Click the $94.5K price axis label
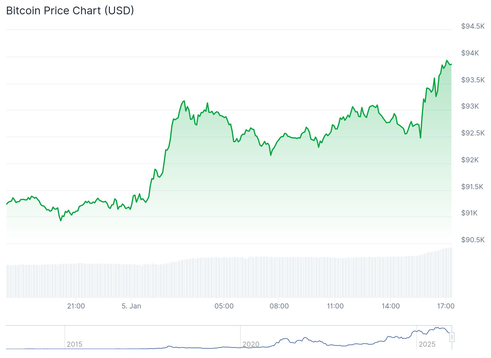 click(473, 26)
